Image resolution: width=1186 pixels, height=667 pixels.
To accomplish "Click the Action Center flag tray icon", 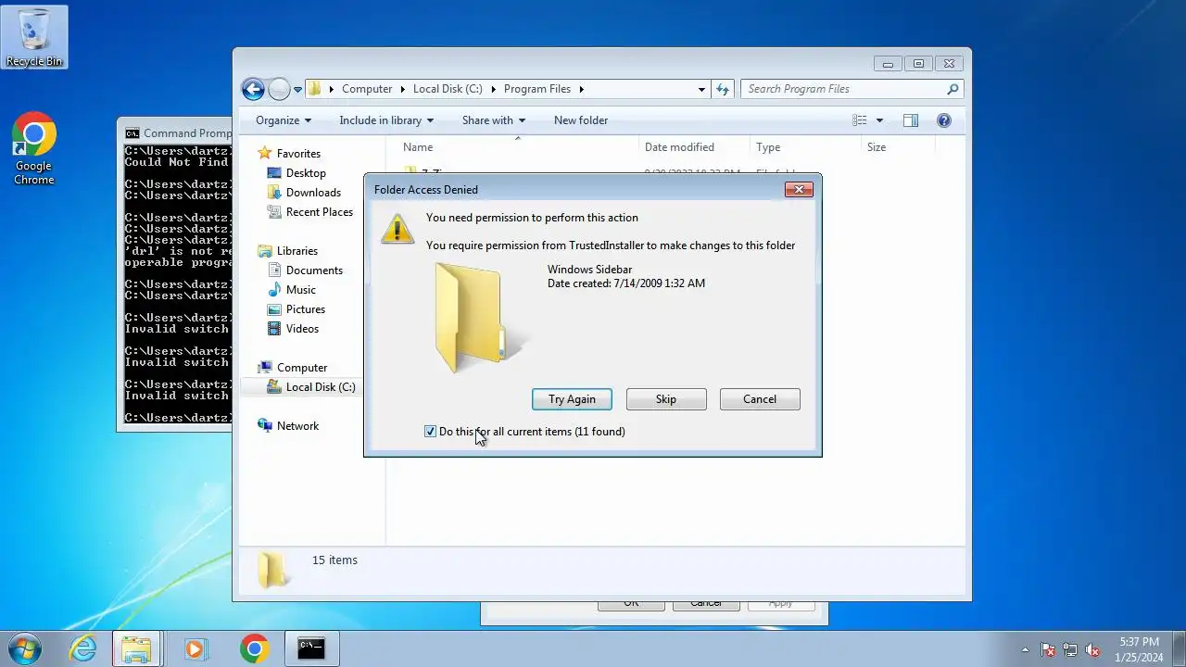I will point(1048,649).
